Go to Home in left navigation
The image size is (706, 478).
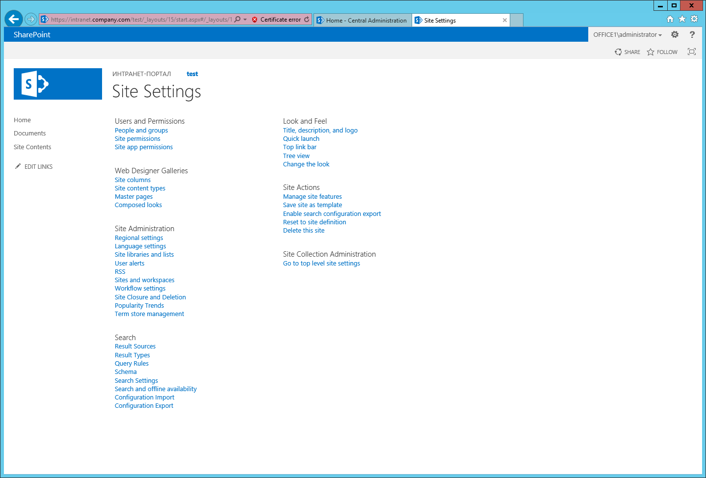(x=22, y=120)
